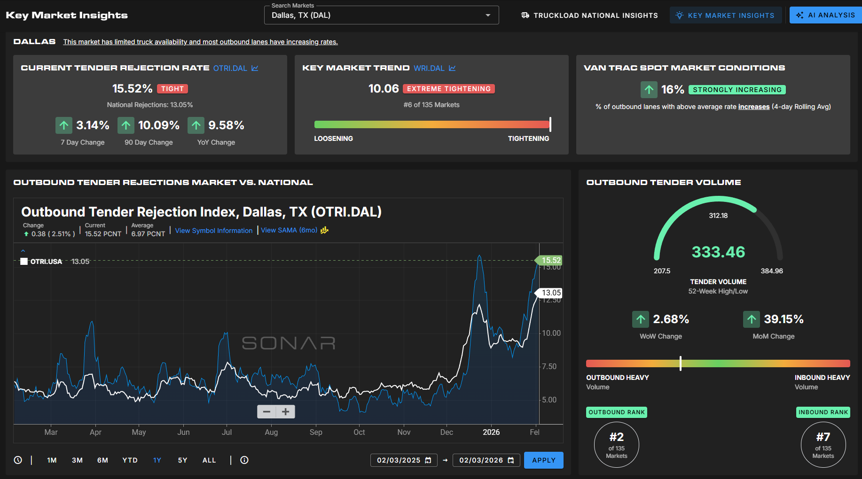Expand the Search Markets dropdown
Viewport: 862px width, 479px height.
pyautogui.click(x=488, y=15)
